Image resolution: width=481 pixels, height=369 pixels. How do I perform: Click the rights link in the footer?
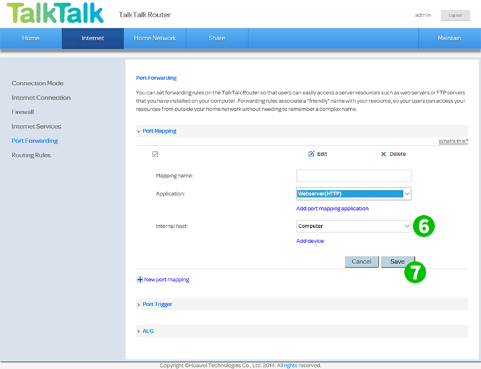coord(290,365)
